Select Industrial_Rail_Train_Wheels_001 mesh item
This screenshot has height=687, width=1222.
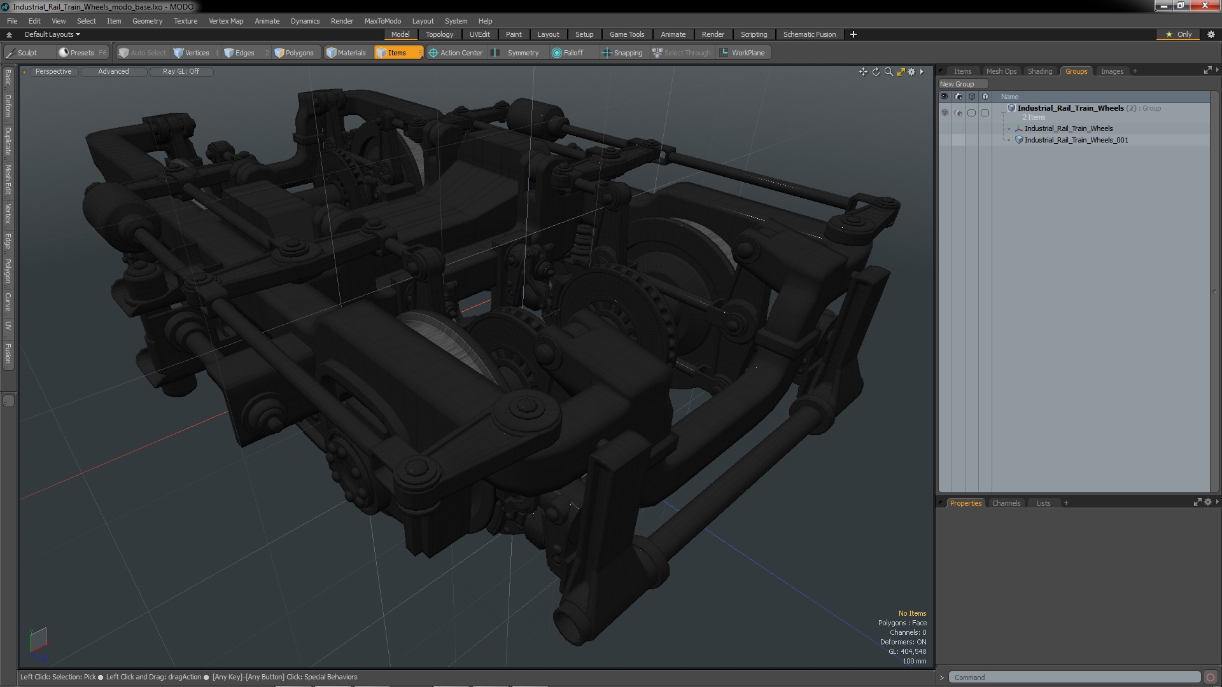click(x=1076, y=140)
